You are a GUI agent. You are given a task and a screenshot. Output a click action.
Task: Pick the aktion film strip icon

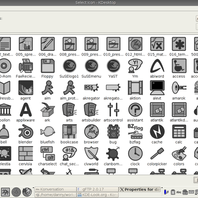[135, 88]
